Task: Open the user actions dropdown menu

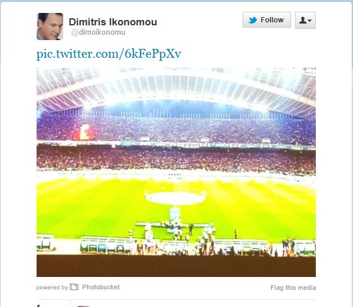Action: 305,20
